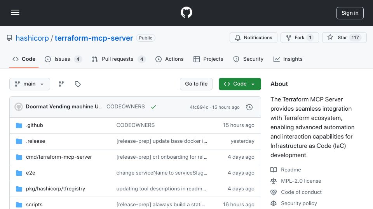
Task: Click the star icon
Action: coord(330,37)
